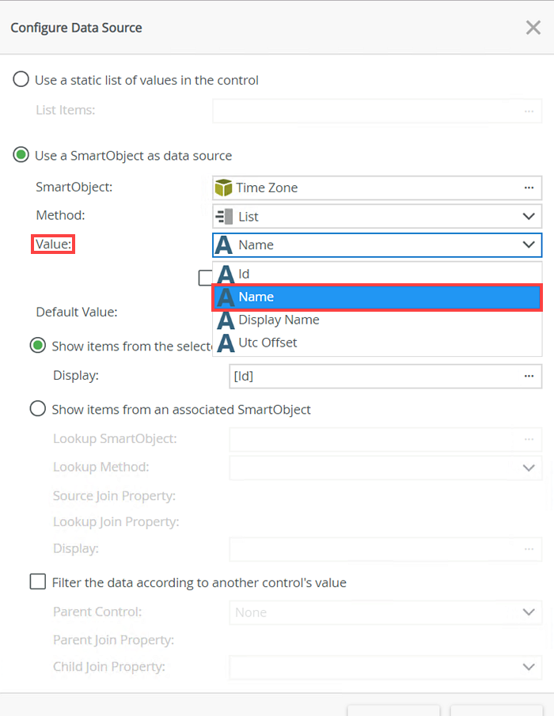Choose Id from the Value list
Viewport: 554px width, 716px height.
point(245,275)
